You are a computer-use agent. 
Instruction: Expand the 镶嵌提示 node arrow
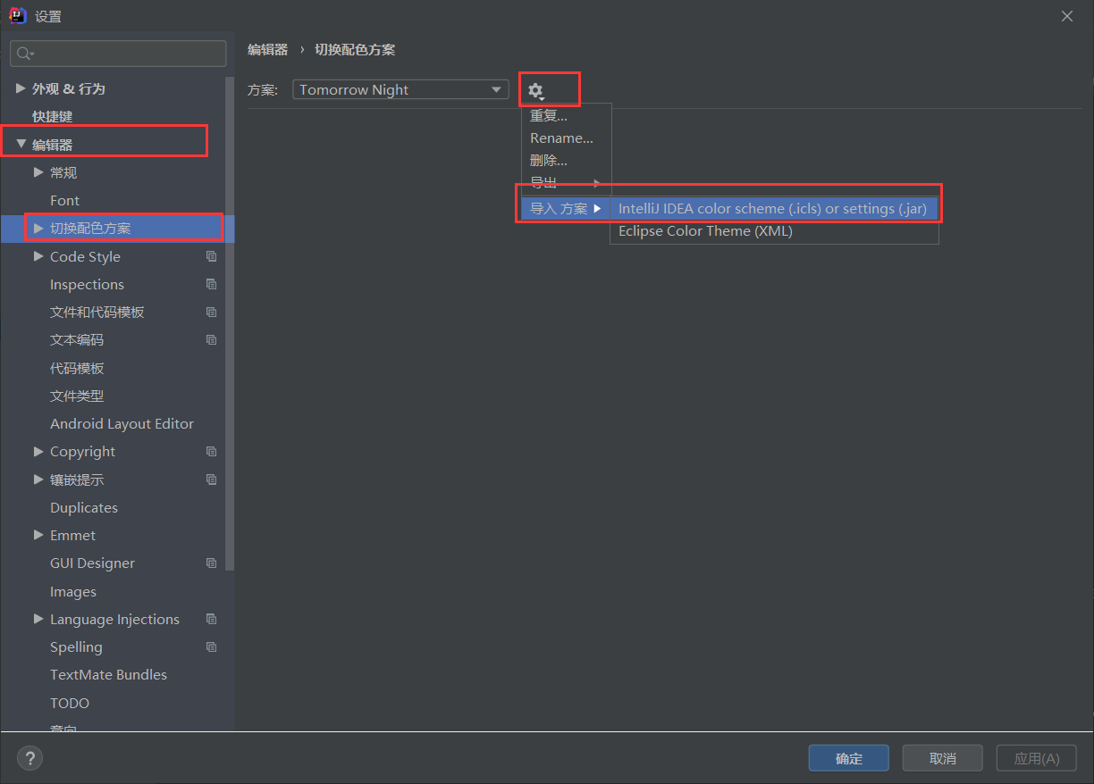pos(38,479)
